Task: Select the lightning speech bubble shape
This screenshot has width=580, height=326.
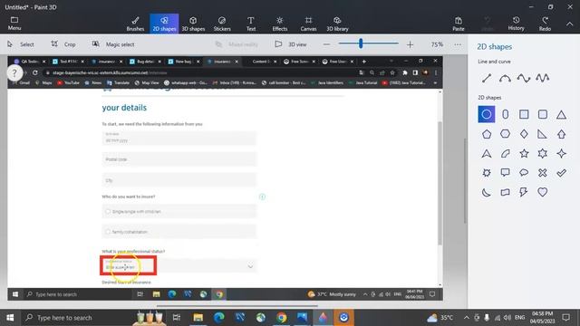Action: (x=524, y=192)
